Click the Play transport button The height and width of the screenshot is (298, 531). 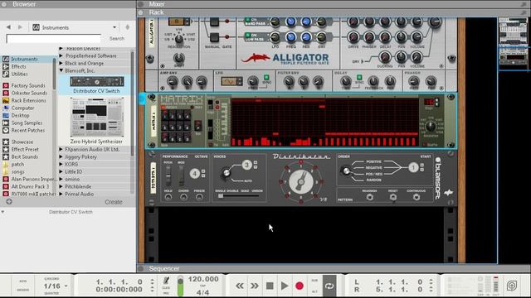coord(285,286)
